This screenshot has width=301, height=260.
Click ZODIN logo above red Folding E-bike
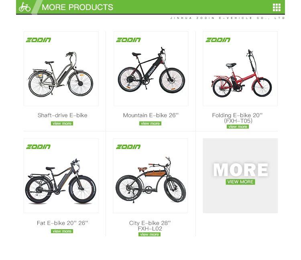pos(218,40)
